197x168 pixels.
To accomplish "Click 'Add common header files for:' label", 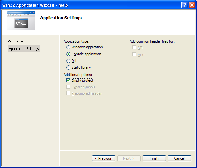I will pyautogui.click(x=152, y=41).
